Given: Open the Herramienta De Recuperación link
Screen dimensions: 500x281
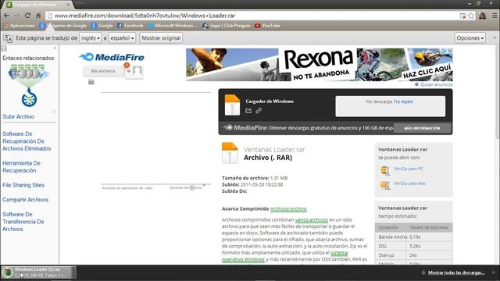Looking at the screenshot, I should click(x=21, y=166).
